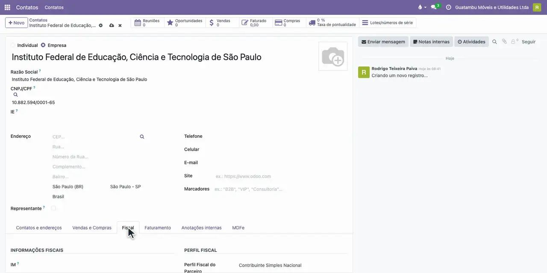Switch to Vendas e Compras tab
Screen dimensions: 547x273
tap(92, 228)
